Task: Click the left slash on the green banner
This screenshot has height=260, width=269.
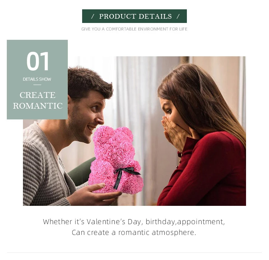Action: click(93, 16)
